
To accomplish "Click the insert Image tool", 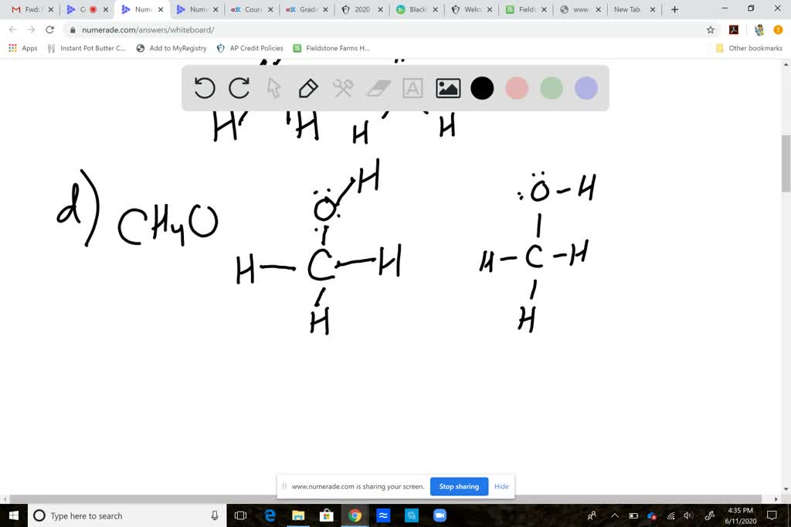I will tap(447, 88).
